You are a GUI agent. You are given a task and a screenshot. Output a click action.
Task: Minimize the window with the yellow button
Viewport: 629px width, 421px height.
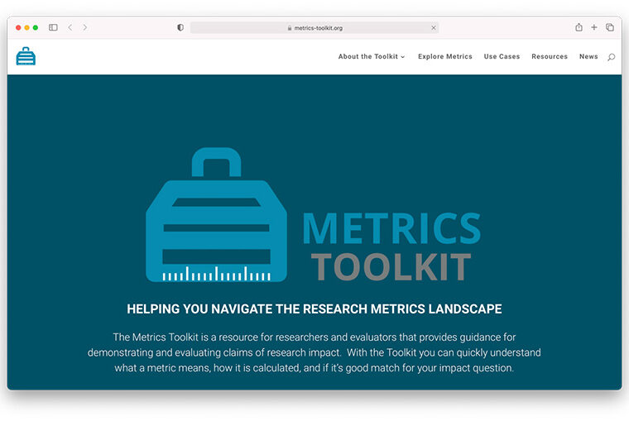(26, 27)
